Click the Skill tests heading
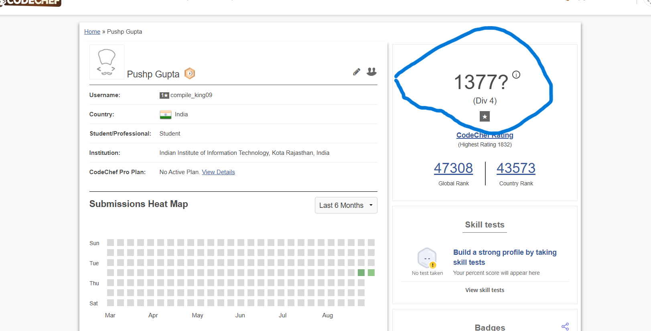The height and width of the screenshot is (331, 651). pyautogui.click(x=485, y=225)
